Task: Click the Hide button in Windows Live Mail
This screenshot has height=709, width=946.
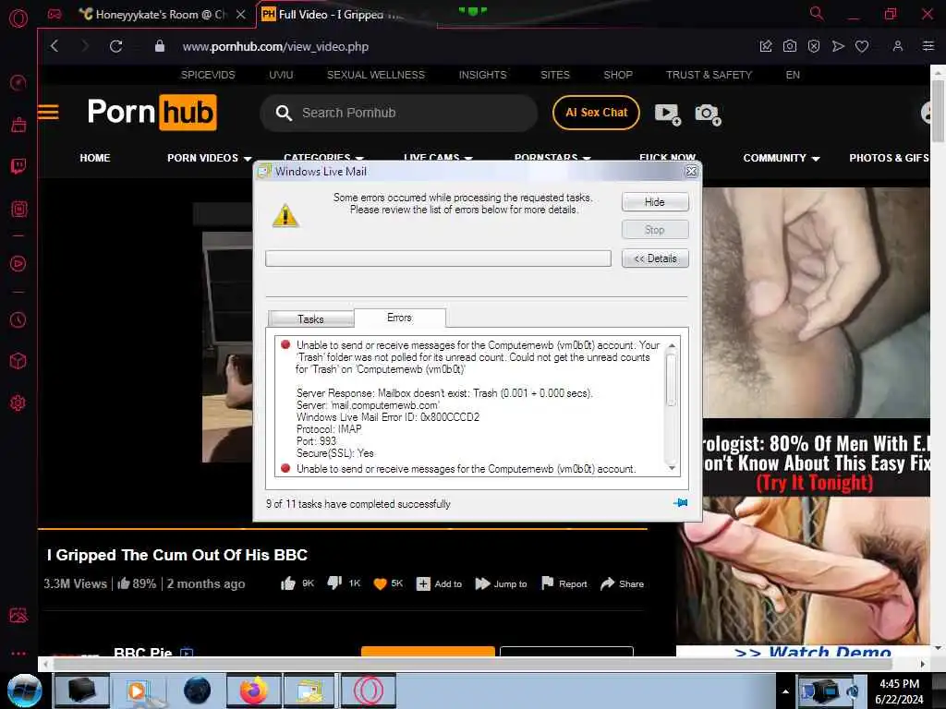Action: click(x=655, y=202)
